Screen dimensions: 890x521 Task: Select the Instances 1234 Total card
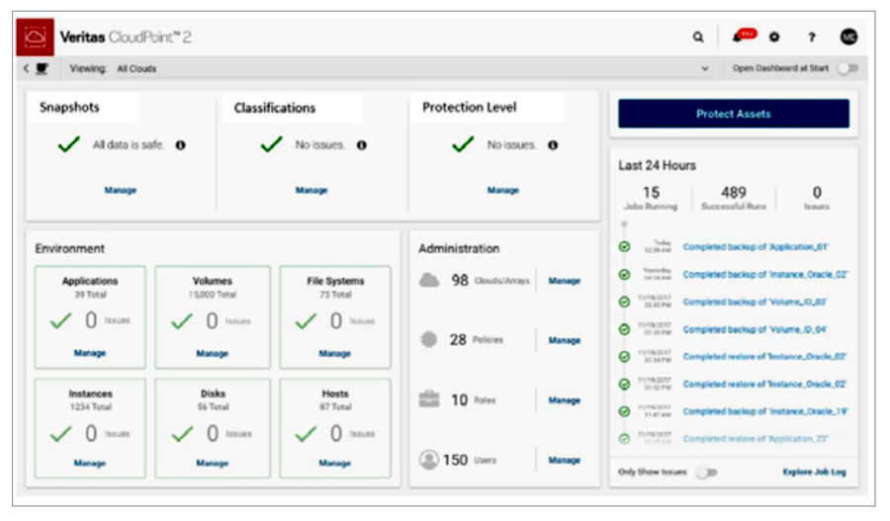[x=90, y=428]
